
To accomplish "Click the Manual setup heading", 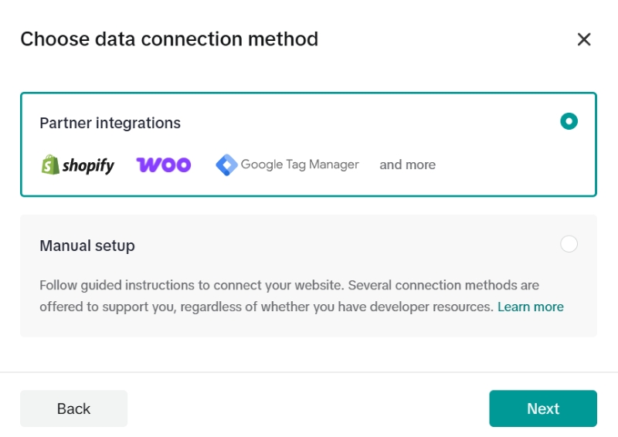I will pos(87,246).
